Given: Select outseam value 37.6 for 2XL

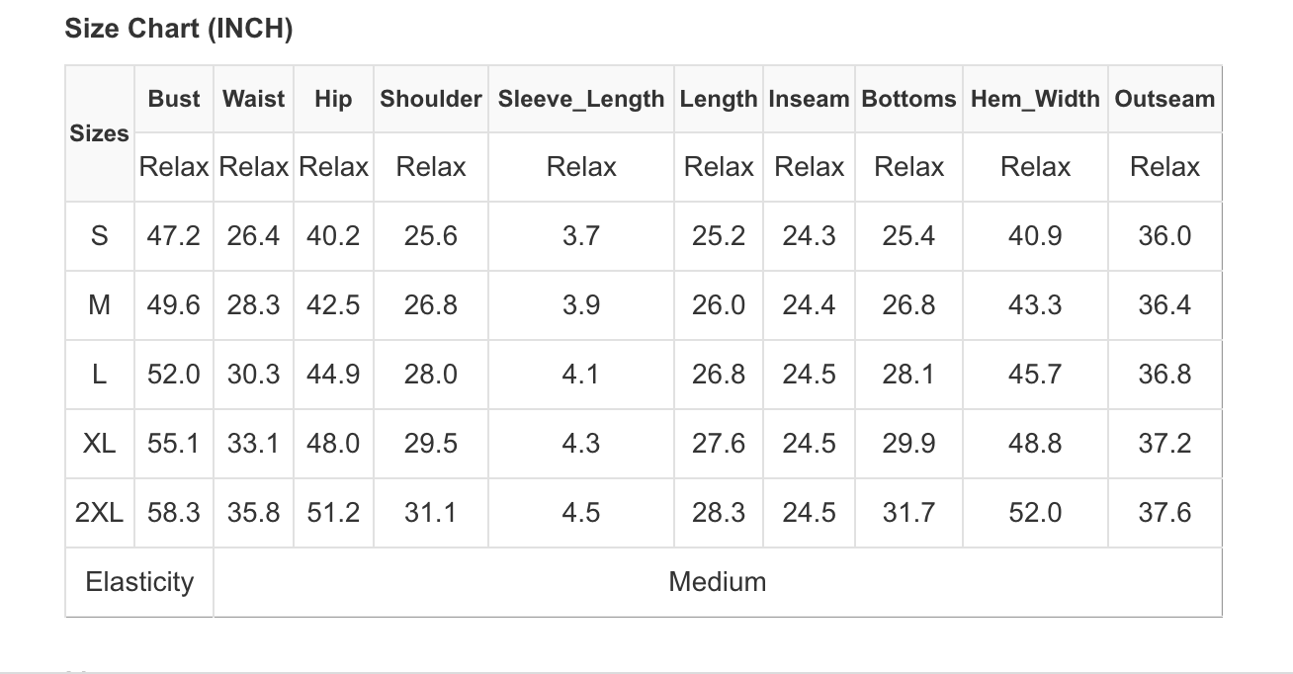Looking at the screenshot, I should (1164, 513).
